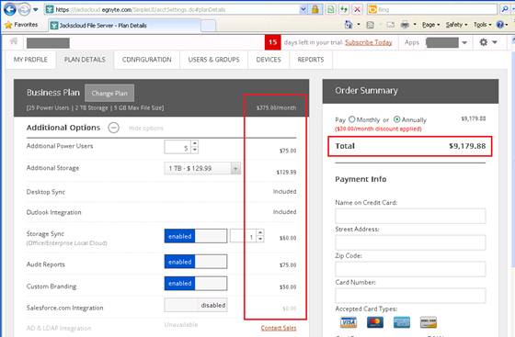Click the Favorites star icon
This screenshot has height=337, width=515.
coord(8,25)
